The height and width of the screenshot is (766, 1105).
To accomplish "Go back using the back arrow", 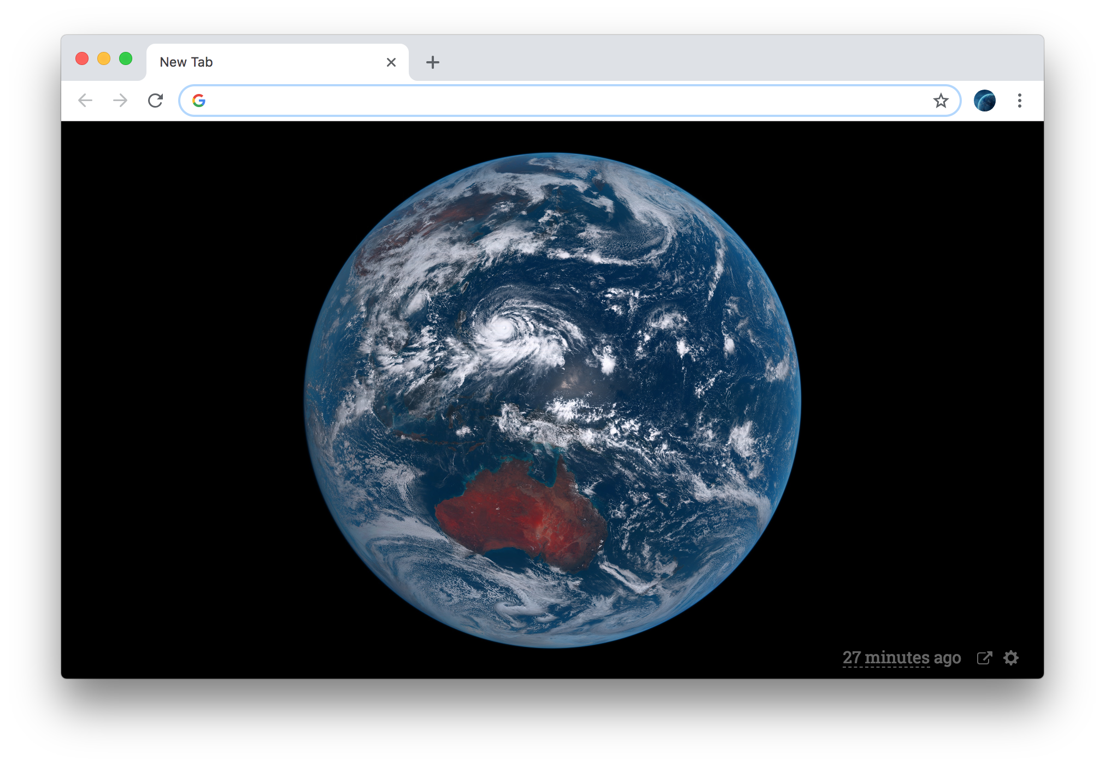I will pyautogui.click(x=85, y=101).
